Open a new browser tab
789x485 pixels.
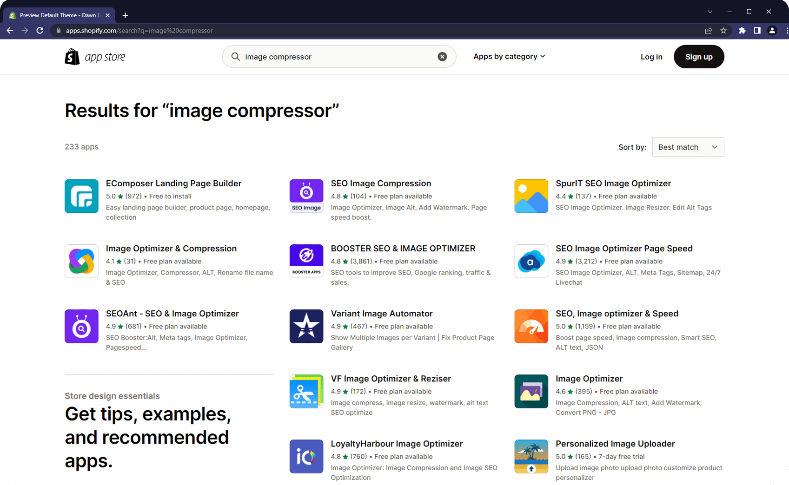(125, 15)
